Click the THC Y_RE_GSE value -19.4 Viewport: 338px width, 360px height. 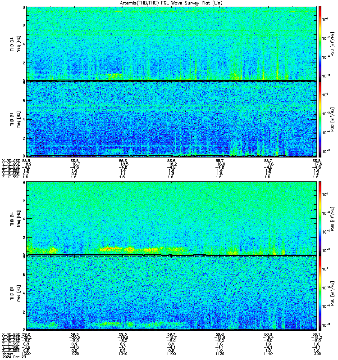click(268, 337)
